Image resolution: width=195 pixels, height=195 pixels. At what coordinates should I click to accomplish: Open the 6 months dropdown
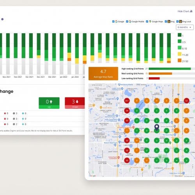(185, 27)
